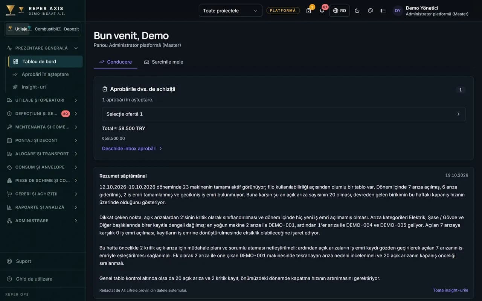The height and width of the screenshot is (301, 482).
Task: Open the Selecție ofertă 1 row
Action: tap(284, 114)
